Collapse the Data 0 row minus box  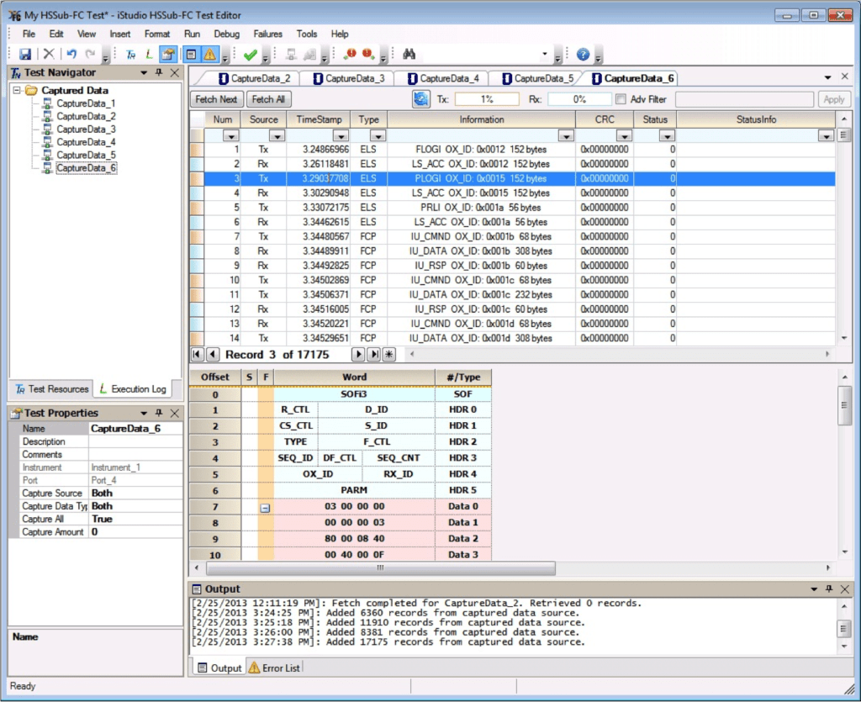tap(265, 507)
